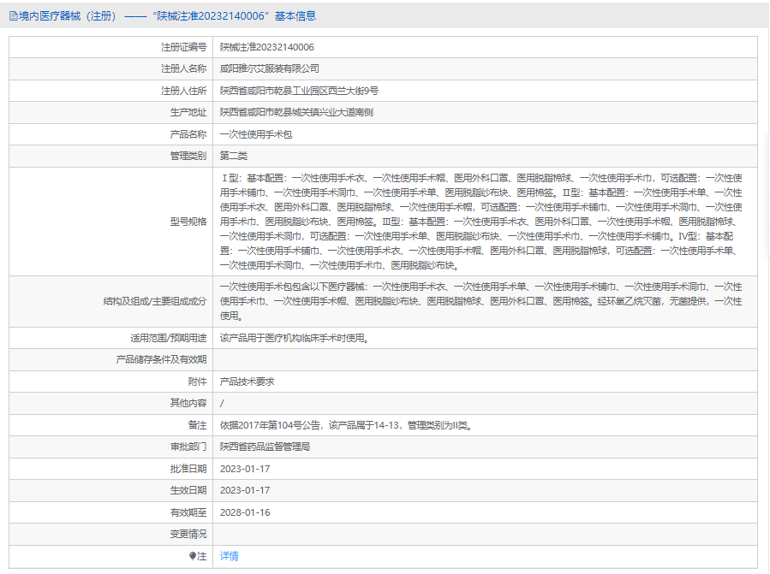Click 产品技术要求 in the 附件 row
770x574 pixels.
[x=247, y=382]
